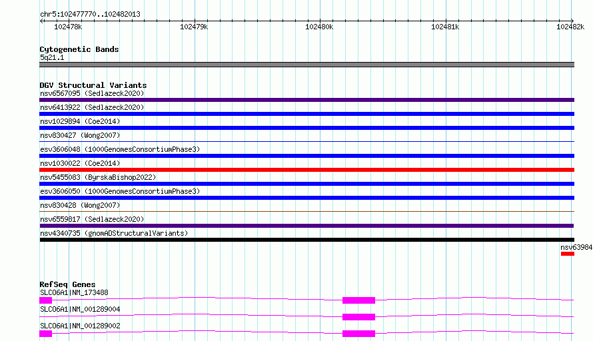Viewport: 593px width, 341px height.
Task: Click the 102480k ruler tick label
Action: [x=319, y=27]
